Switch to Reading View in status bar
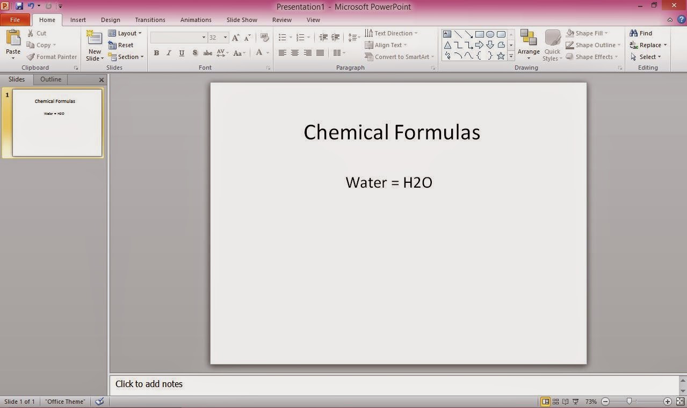 pos(566,401)
